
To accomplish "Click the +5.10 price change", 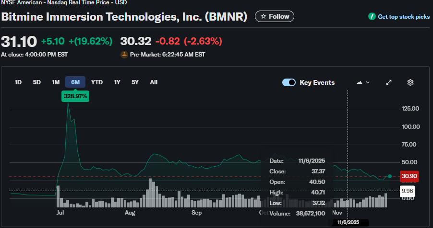I will click(53, 41).
